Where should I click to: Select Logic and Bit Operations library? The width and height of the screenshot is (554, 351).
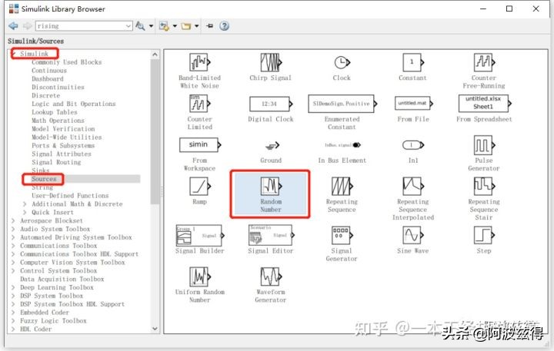pyautogui.click(x=74, y=104)
